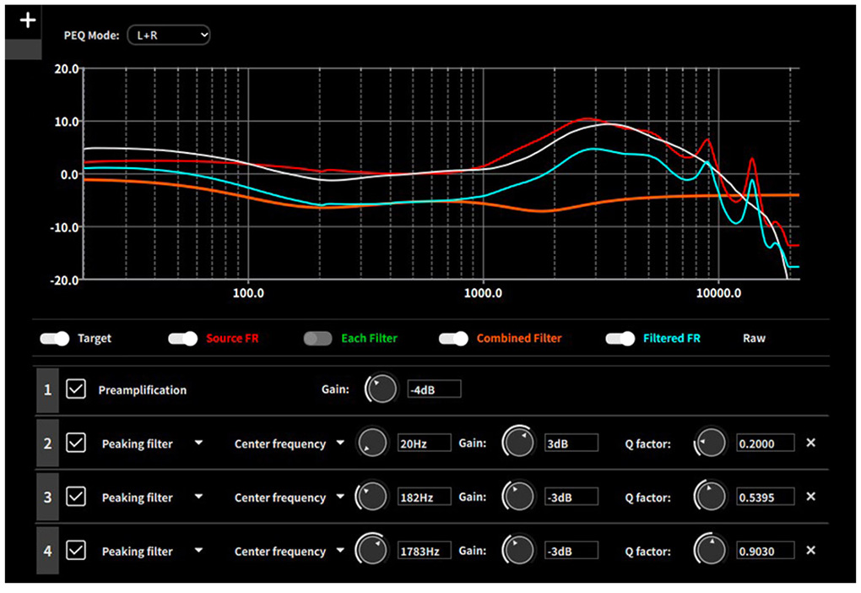Adjust the Preamplification Gain knob
Viewport: 861px width, 593px height.
click(x=381, y=389)
